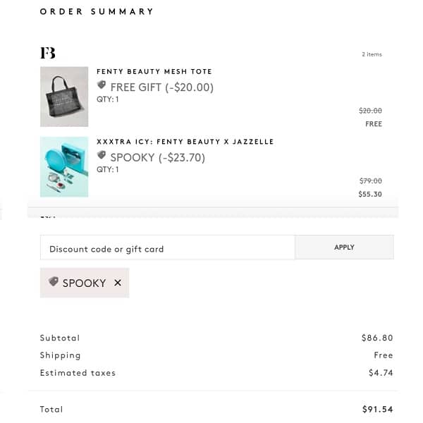Click the discount code or gift card field
The image size is (423, 423).
tap(167, 248)
